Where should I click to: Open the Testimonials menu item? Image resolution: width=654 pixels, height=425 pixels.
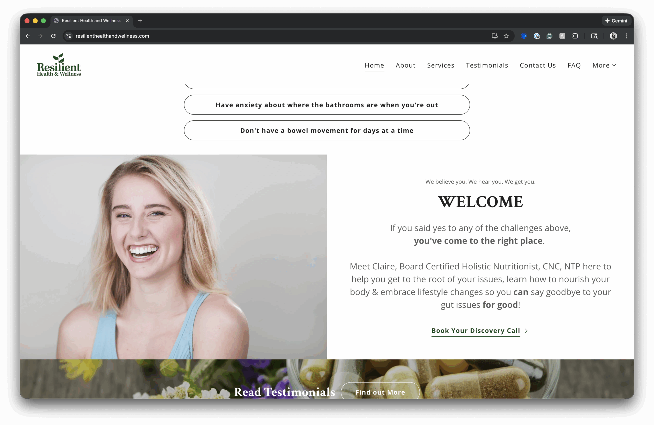pos(487,65)
